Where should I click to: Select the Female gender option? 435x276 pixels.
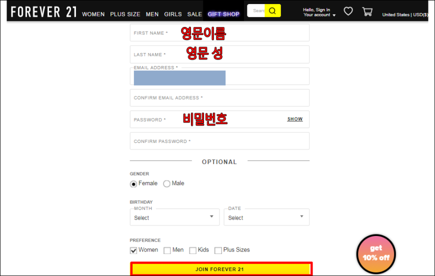[133, 184]
